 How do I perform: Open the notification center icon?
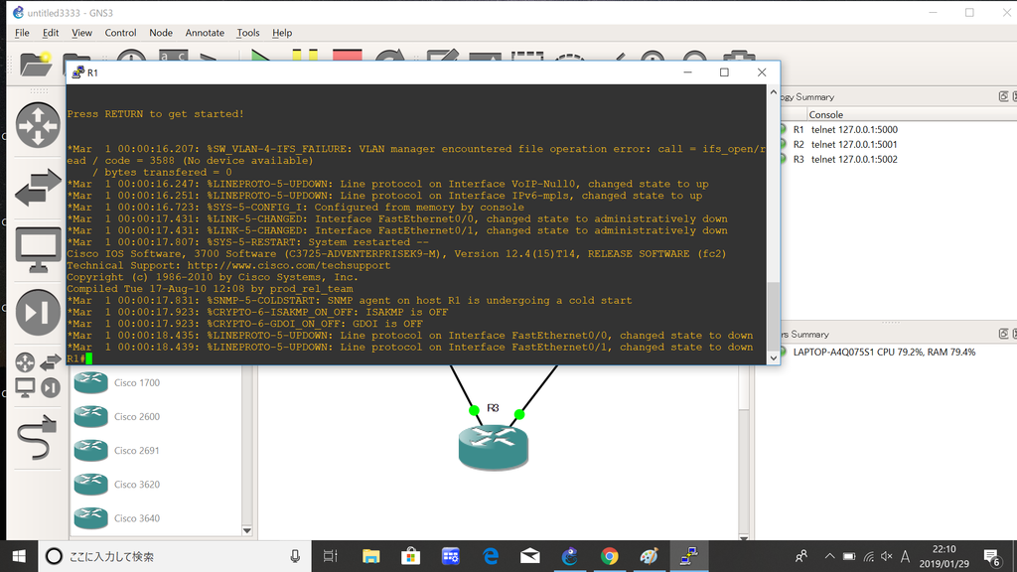pyautogui.click(x=991, y=556)
